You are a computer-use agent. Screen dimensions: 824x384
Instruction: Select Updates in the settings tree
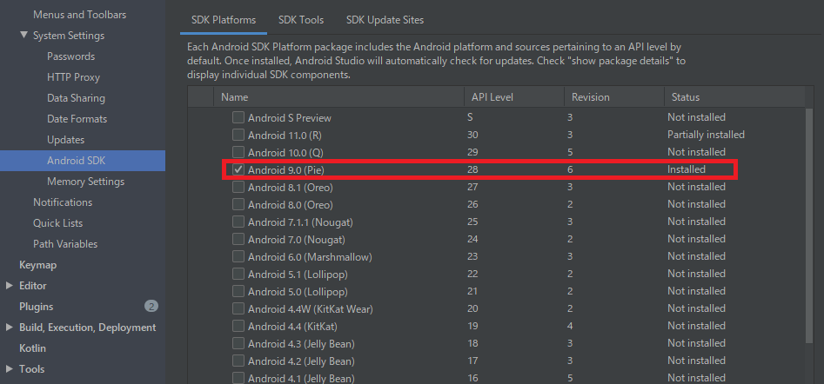(x=65, y=140)
